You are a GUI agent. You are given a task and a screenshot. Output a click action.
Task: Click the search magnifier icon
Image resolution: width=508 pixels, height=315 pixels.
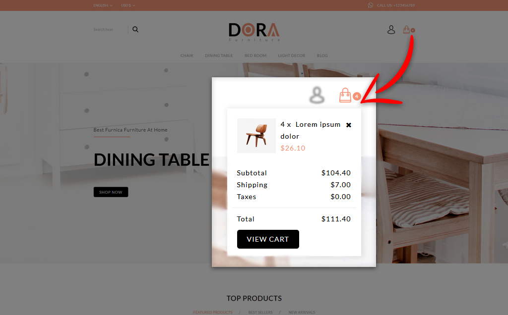click(x=135, y=29)
